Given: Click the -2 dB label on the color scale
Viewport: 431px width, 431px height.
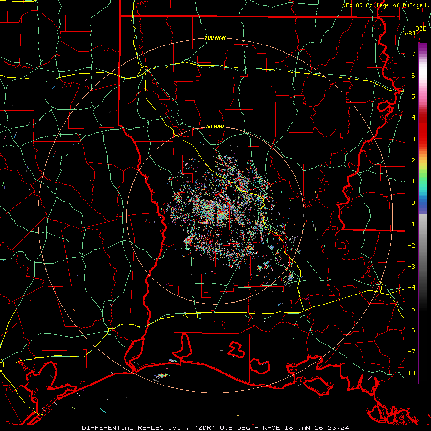Looking at the screenshot, I should click(411, 246).
